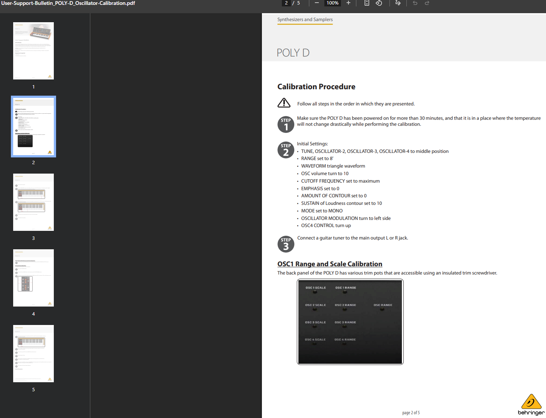Click the POLY D title text
The width and height of the screenshot is (546, 418).
[x=293, y=53]
